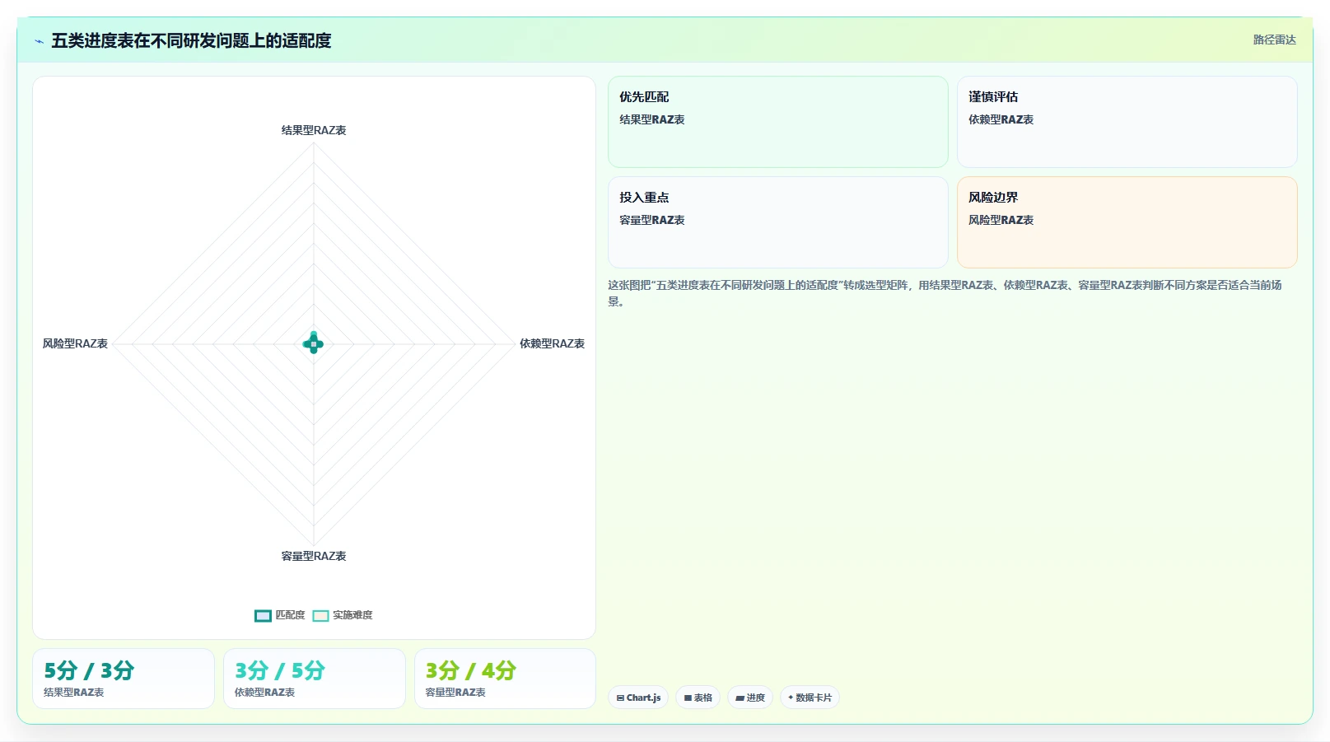Click 依赖型RAZ表 under the 3分 / 5分 score

point(264,693)
